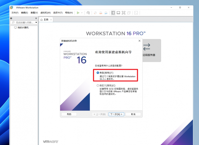Open the 编辑(E) menu
Viewport: 199px width, 145px height.
pos(24,13)
